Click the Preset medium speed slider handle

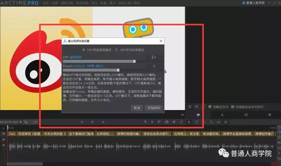click(118, 70)
